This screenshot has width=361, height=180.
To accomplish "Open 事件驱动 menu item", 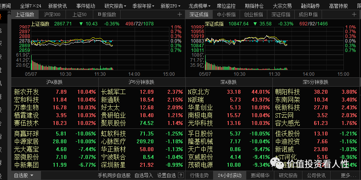I will coord(85,6).
